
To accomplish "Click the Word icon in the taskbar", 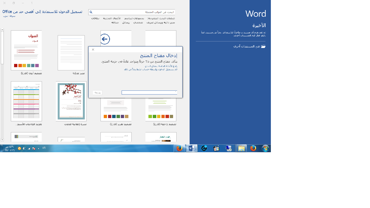I will coord(192,148).
